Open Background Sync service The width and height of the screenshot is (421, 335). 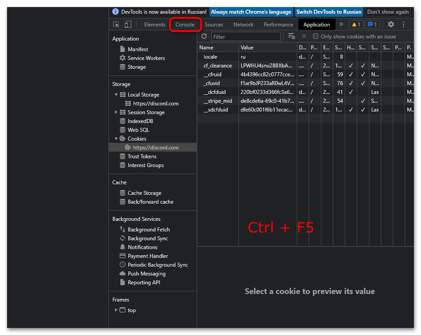pyautogui.click(x=144, y=238)
